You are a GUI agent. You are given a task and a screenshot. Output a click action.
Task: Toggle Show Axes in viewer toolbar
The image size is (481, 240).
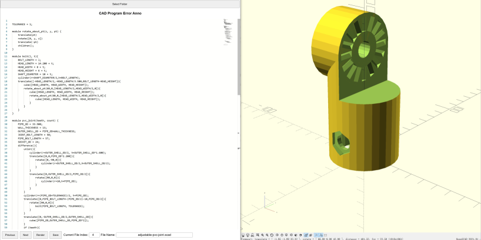(x=316, y=235)
